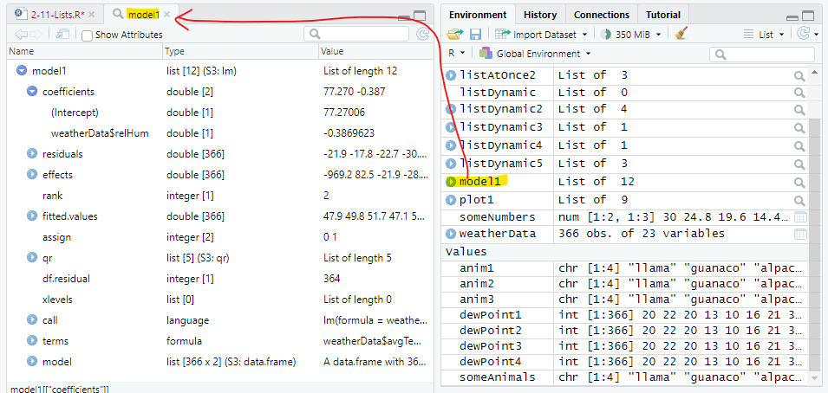Expand the terms node
Screen dimensions: 828x393
point(32,341)
